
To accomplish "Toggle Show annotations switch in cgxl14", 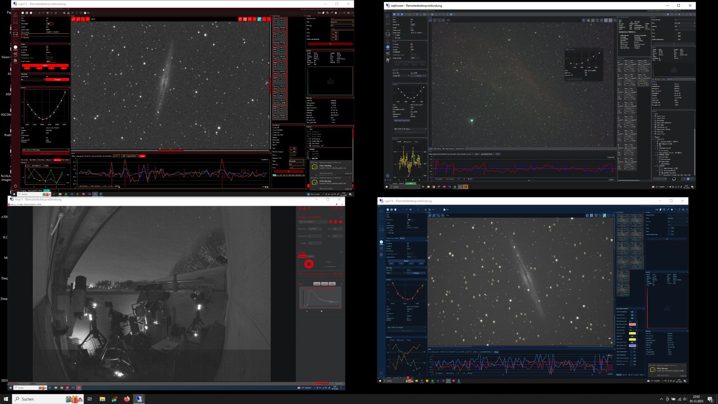I will 633,312.
